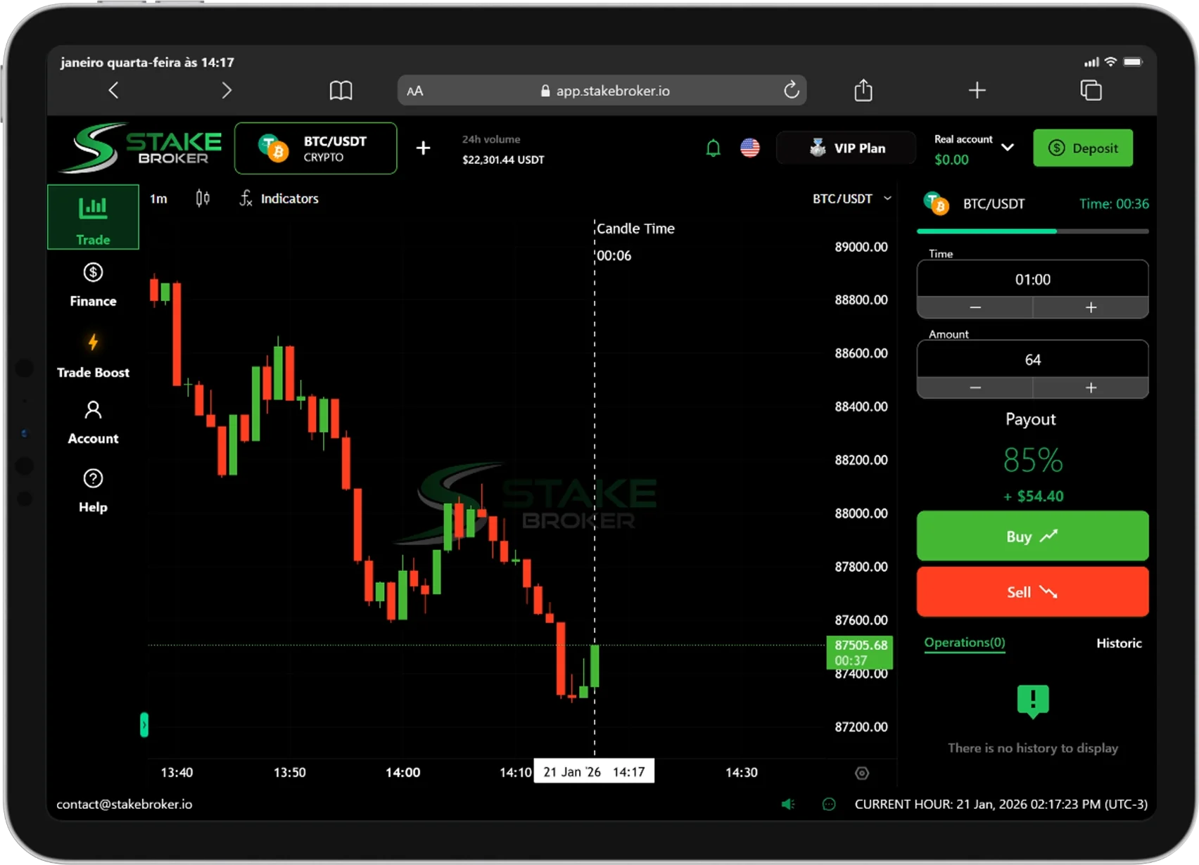Screen dimensions: 1199x865
Task: Change the 1m chart timeframe
Action: coord(158,198)
